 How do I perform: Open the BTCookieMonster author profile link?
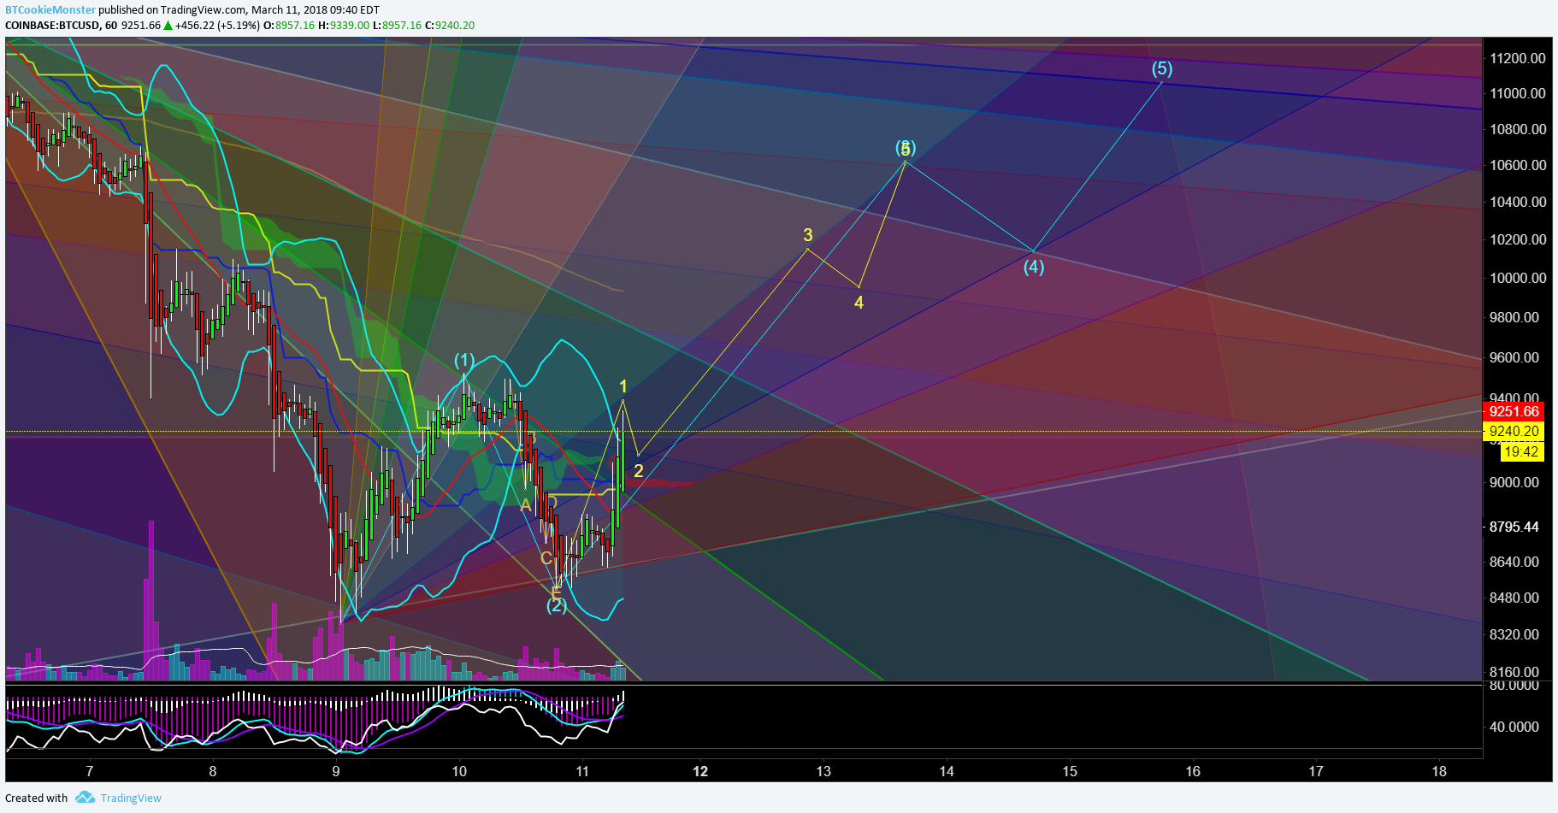coord(50,10)
